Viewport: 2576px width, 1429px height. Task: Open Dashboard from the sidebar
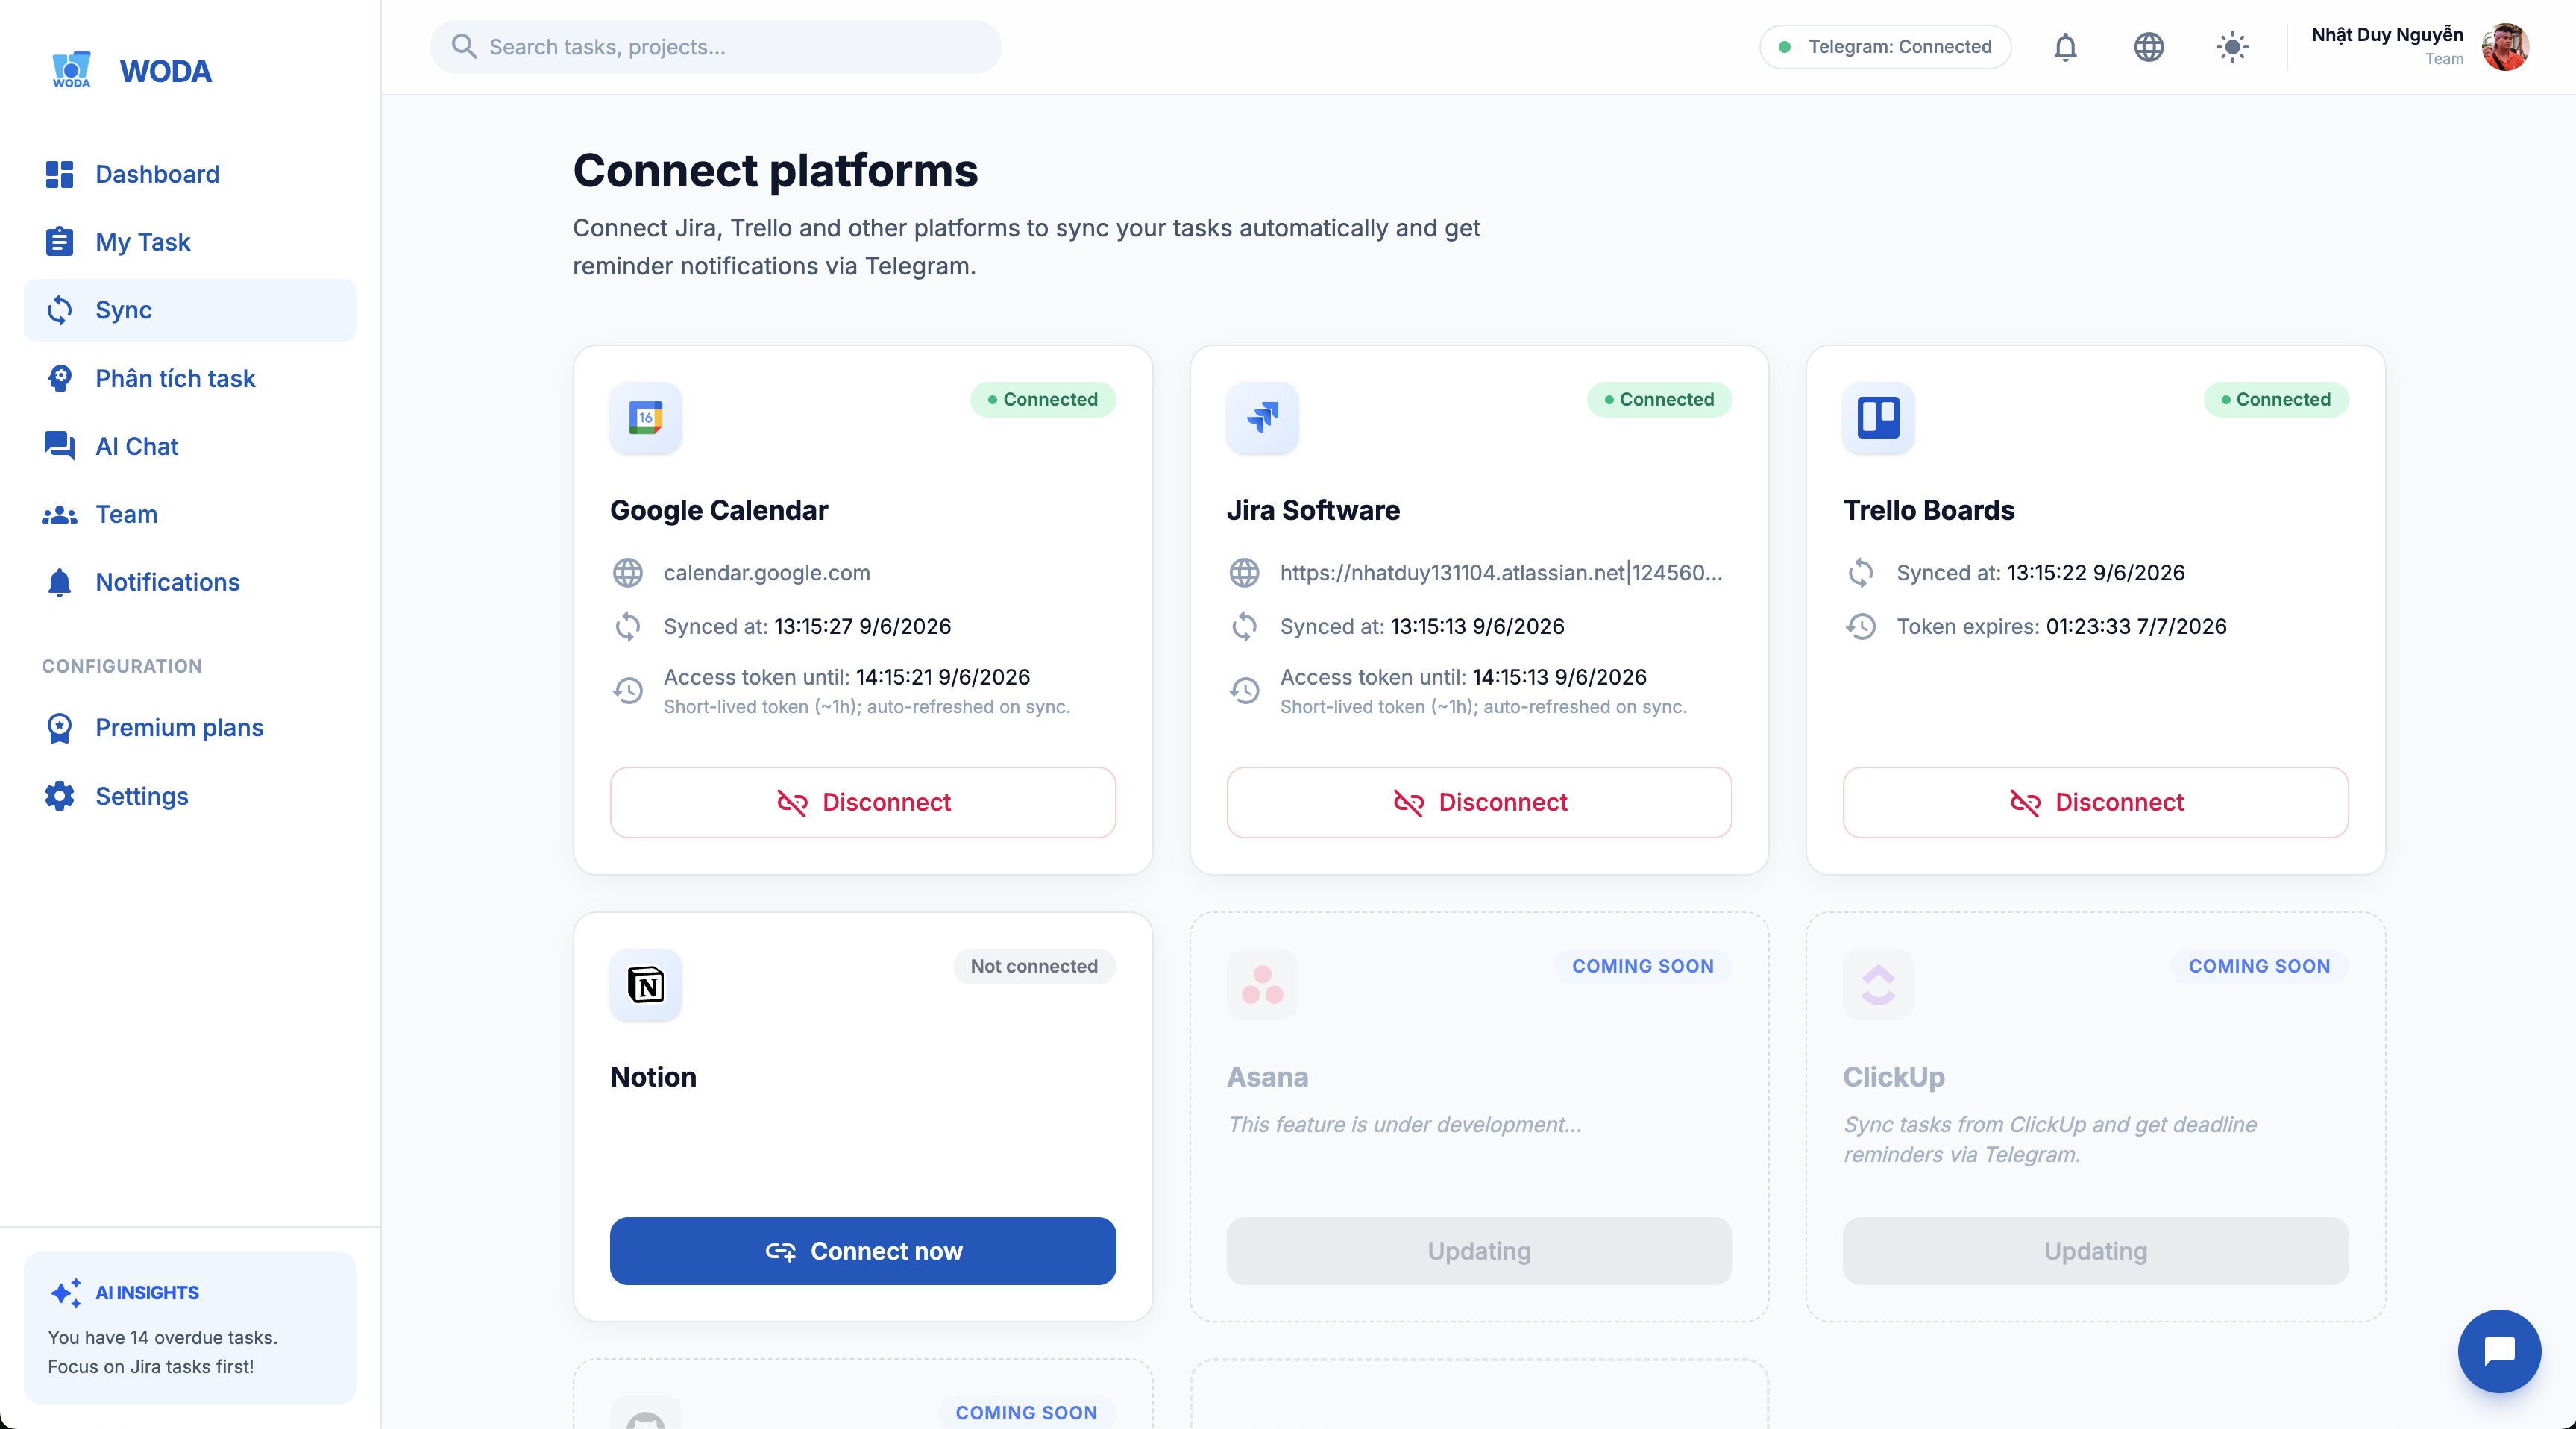(x=190, y=174)
